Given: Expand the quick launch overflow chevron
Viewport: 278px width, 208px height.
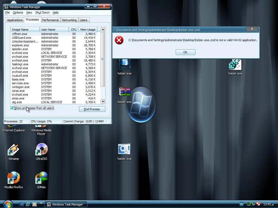Looking at the screenshot, I should (41, 203).
